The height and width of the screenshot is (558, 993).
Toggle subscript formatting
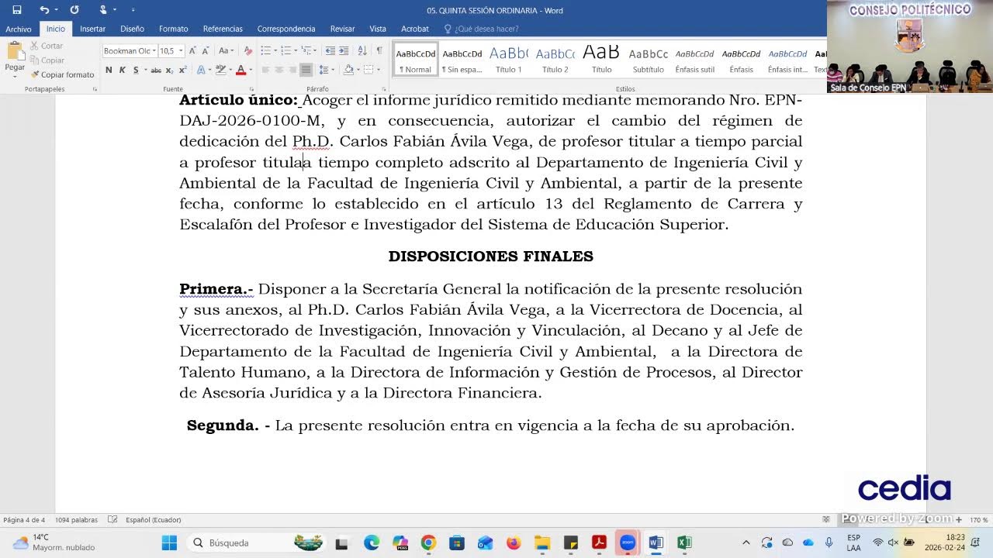[171, 70]
